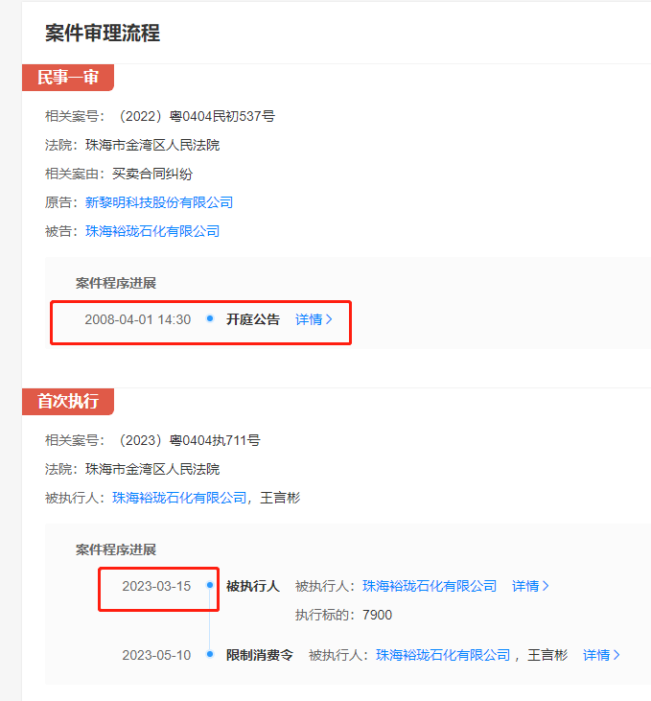The height and width of the screenshot is (701, 651).
Task: Click the 执行标的 value 7900
Action: coord(378,615)
